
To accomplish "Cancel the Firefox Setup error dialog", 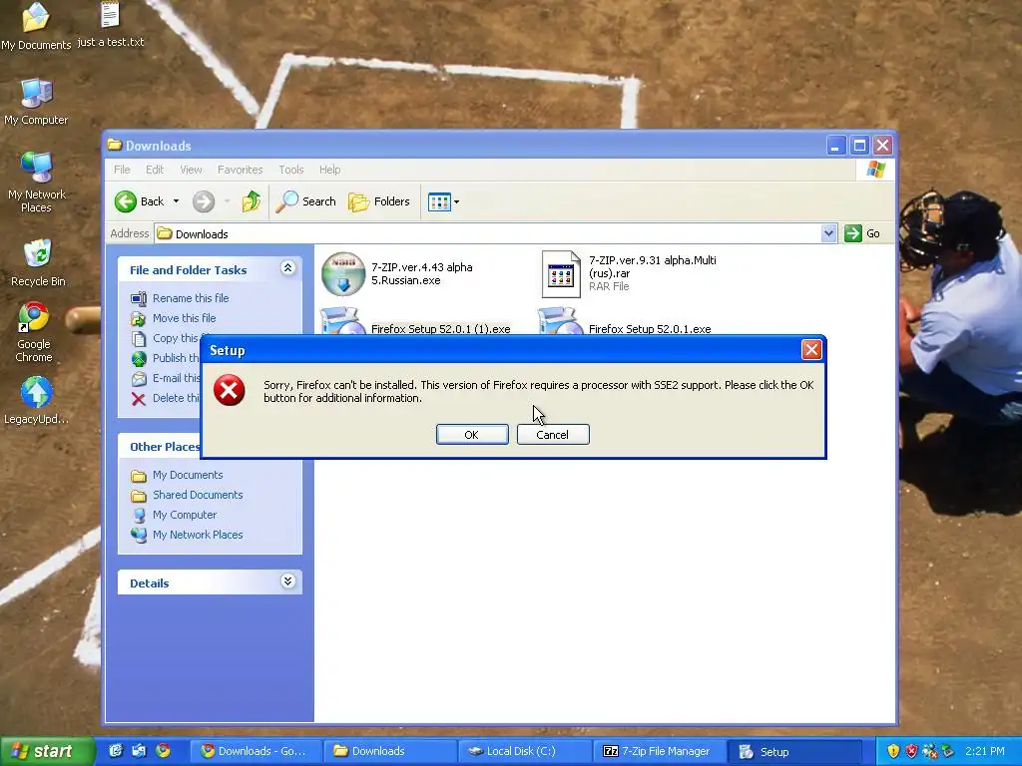I will tap(553, 435).
